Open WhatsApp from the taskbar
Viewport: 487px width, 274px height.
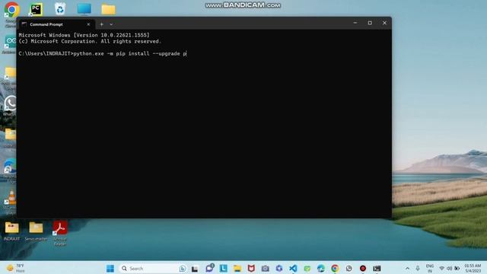point(349,269)
